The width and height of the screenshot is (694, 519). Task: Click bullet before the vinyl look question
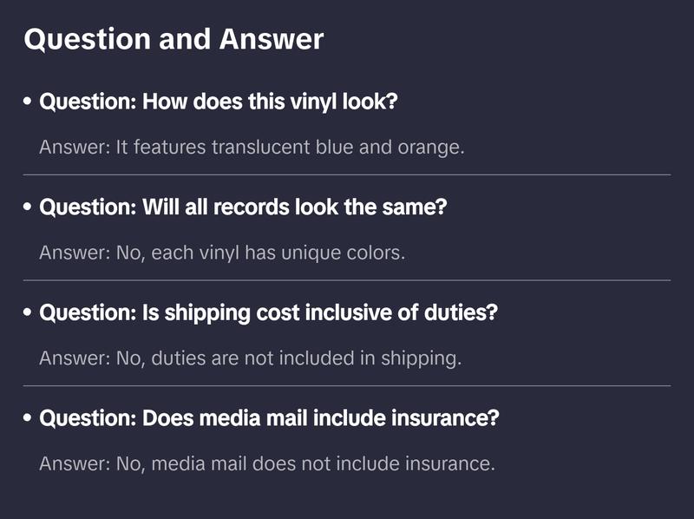[29, 102]
